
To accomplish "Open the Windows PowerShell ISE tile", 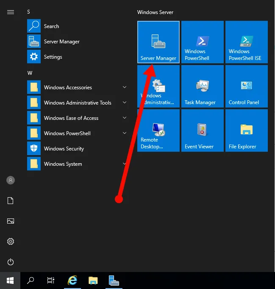I will click(247, 42).
